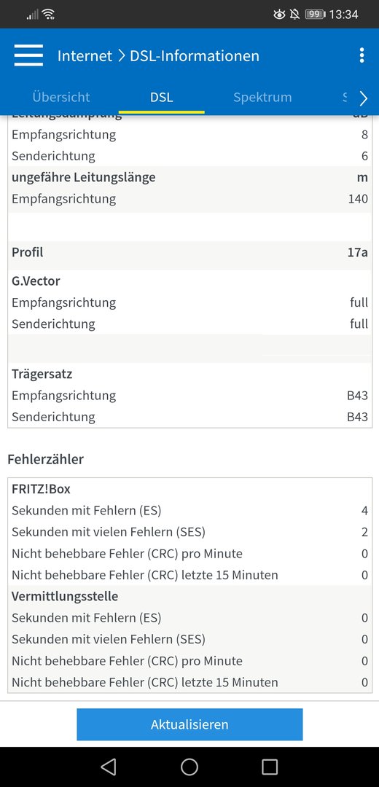Viewport: 379px width, 787px height.
Task: Tap the battery indicator in status bar
Action: [x=316, y=14]
